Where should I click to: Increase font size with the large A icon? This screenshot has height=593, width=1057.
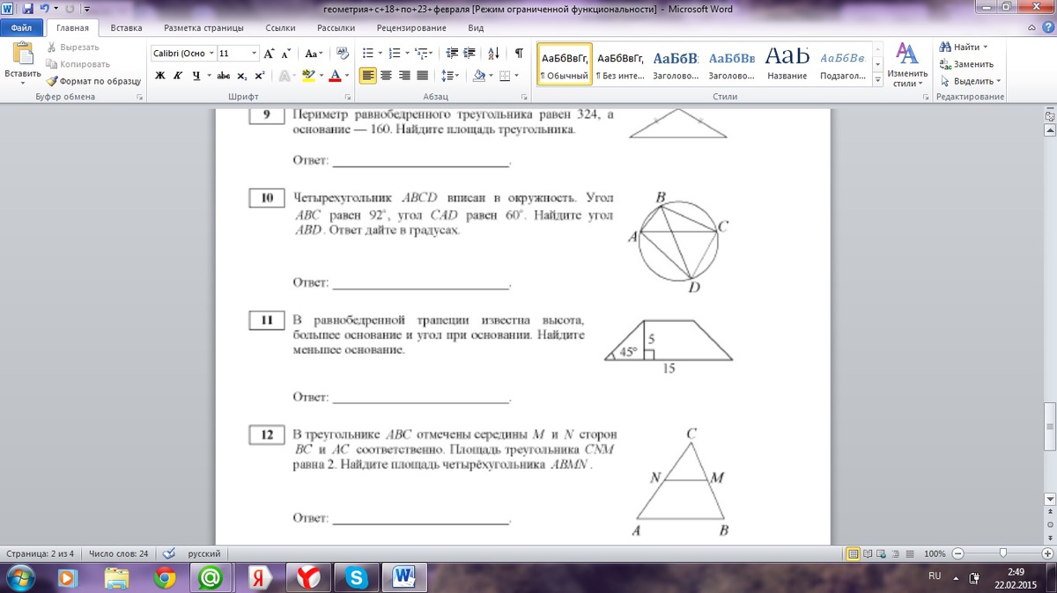[269, 53]
